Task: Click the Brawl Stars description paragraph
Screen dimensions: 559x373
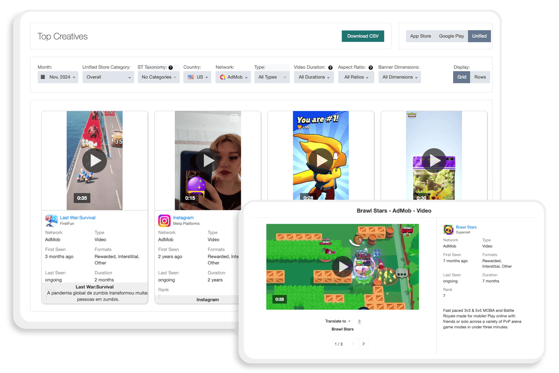Action: pyautogui.click(x=482, y=319)
